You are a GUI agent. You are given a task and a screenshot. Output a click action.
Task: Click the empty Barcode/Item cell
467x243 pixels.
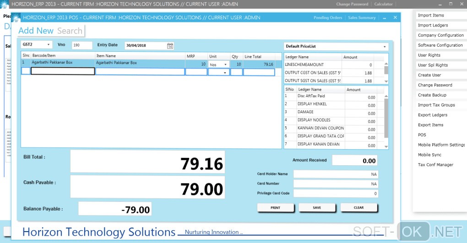tap(63, 71)
